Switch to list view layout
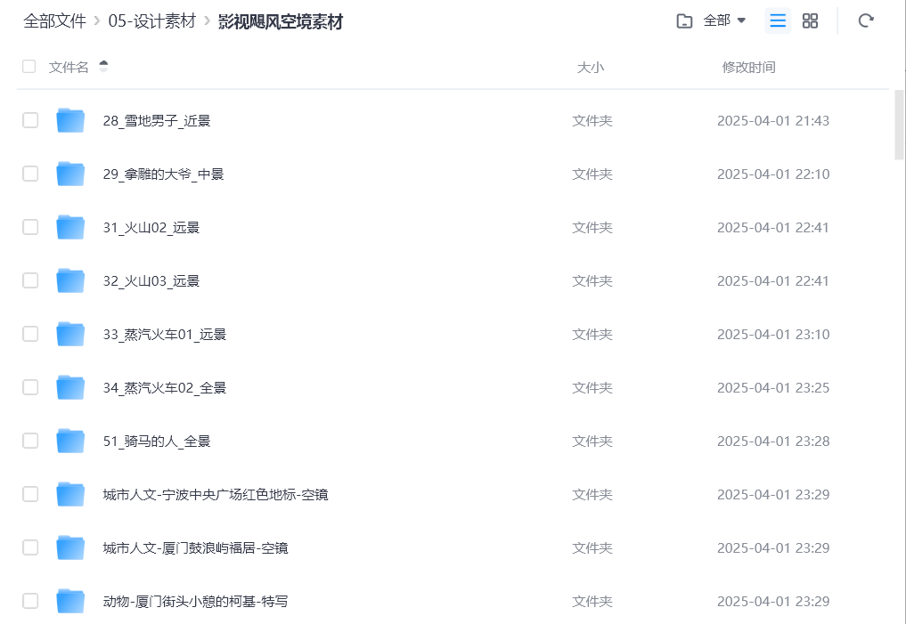This screenshot has height=624, width=906. (x=778, y=20)
